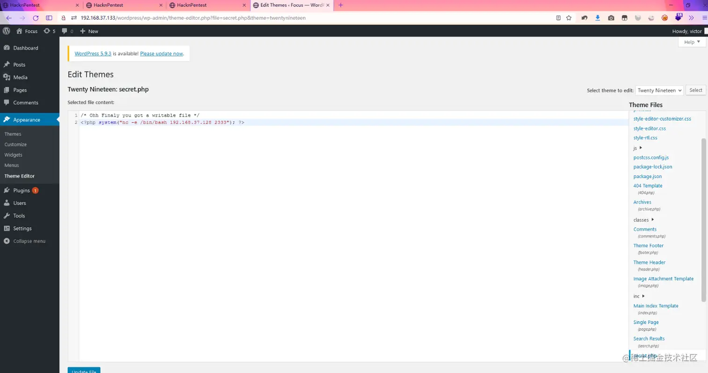The image size is (708, 373).
Task: Open the Image Attachment Template file
Action: coord(664,279)
